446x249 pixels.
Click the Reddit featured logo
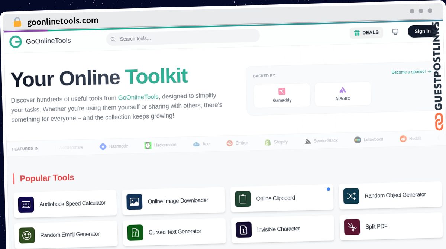403,139
